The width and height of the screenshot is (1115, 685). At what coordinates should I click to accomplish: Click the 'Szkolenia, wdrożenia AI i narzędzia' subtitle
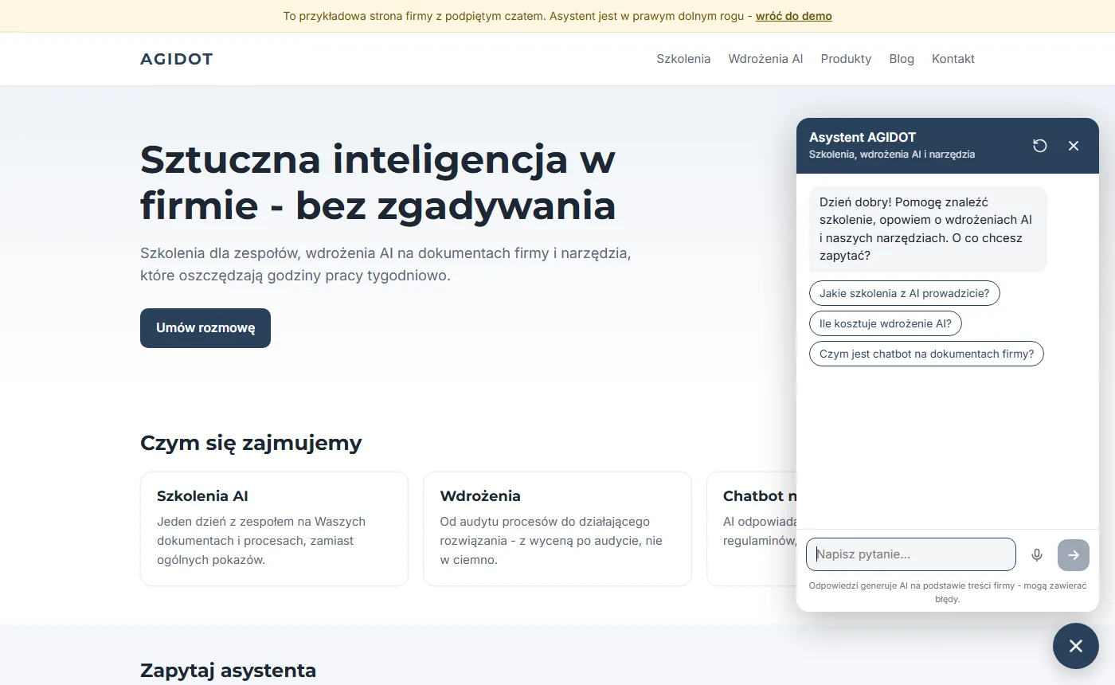(892, 155)
